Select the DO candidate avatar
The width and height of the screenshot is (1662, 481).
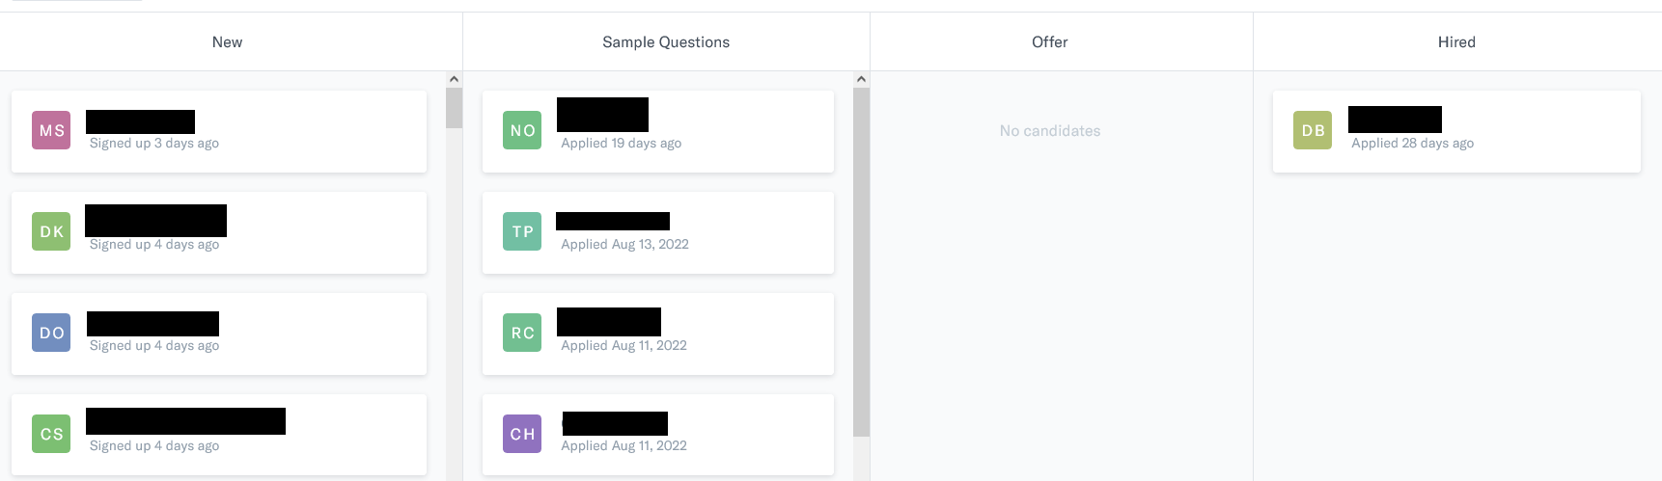coord(51,333)
